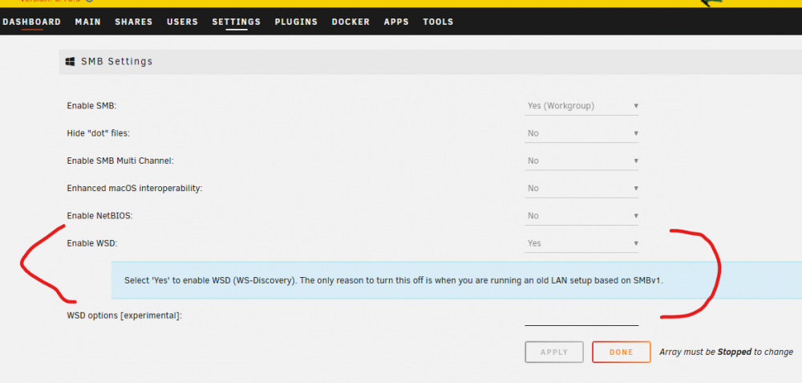Screen dimensions: 802x383
Task: Click the Done button
Action: pos(622,352)
